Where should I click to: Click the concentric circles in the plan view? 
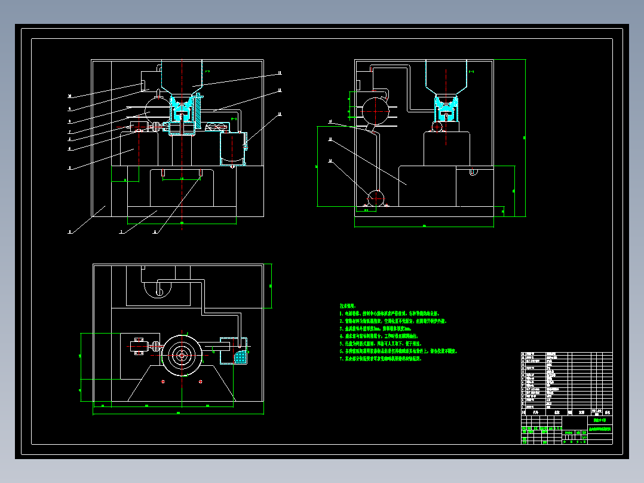tap(182, 356)
